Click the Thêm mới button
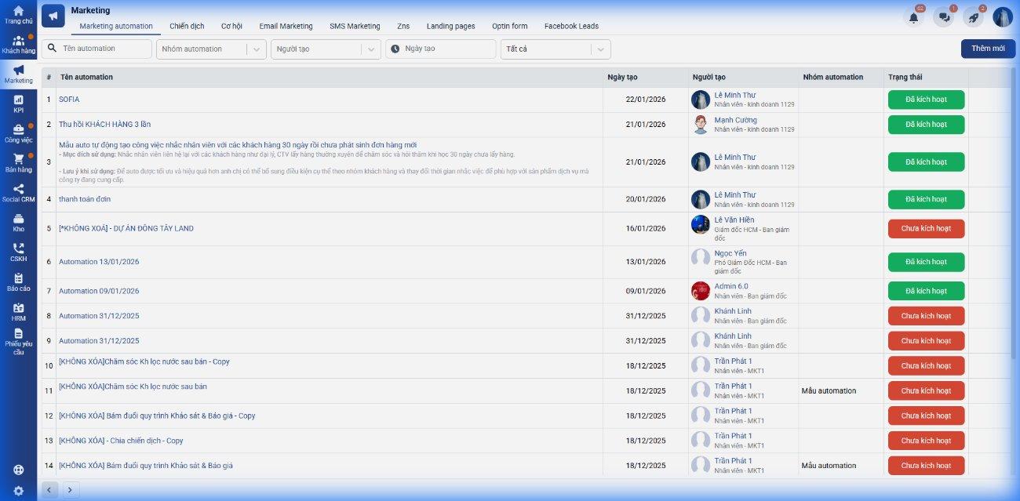This screenshot has height=501, width=1020. [x=987, y=49]
